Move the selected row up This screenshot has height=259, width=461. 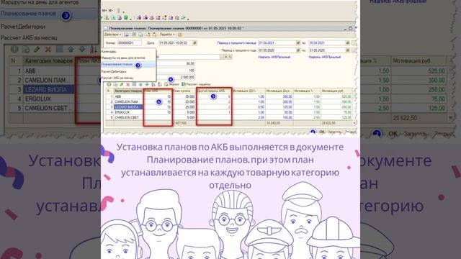click(x=140, y=85)
